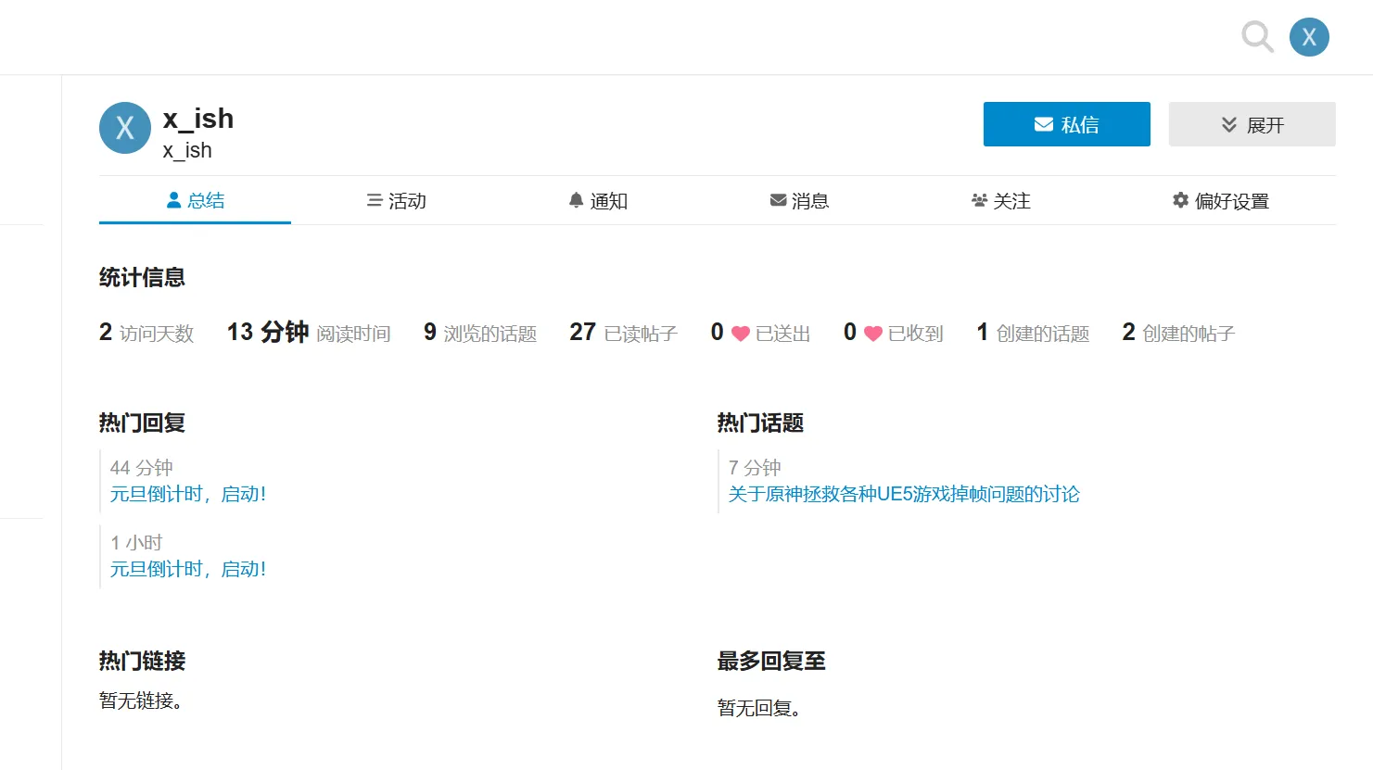Click the large x_ish profile avatar
1373x770 pixels.
tap(125, 128)
